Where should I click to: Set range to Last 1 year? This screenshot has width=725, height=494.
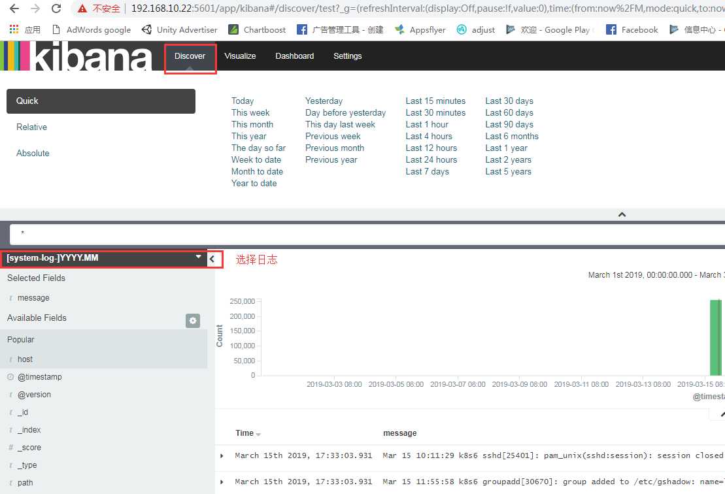[506, 148]
